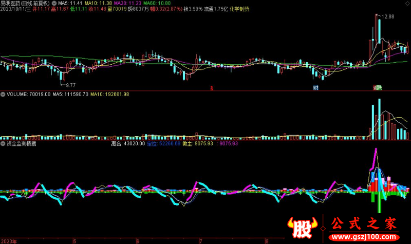Click the 定位: 52266.68 value
411x244 pixels.
[163, 144]
